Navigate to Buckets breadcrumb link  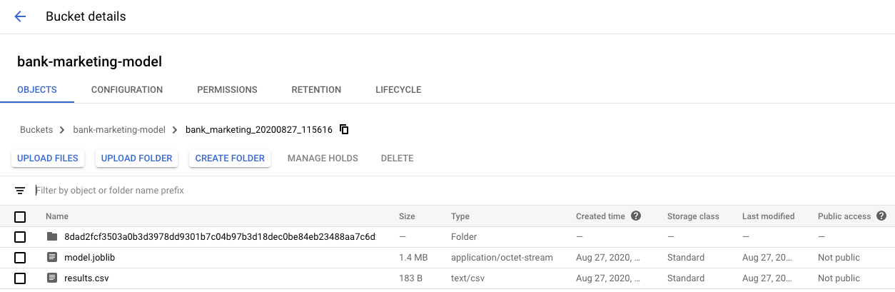(x=36, y=130)
